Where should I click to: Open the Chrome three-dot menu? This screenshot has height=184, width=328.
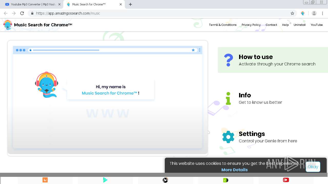323,13
